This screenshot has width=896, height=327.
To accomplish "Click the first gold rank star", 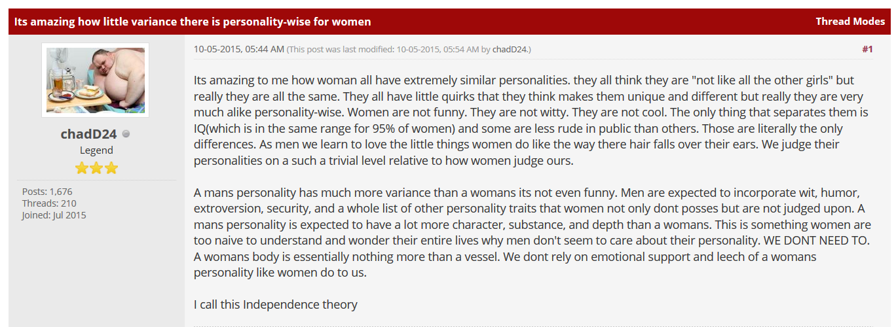I will coord(82,168).
